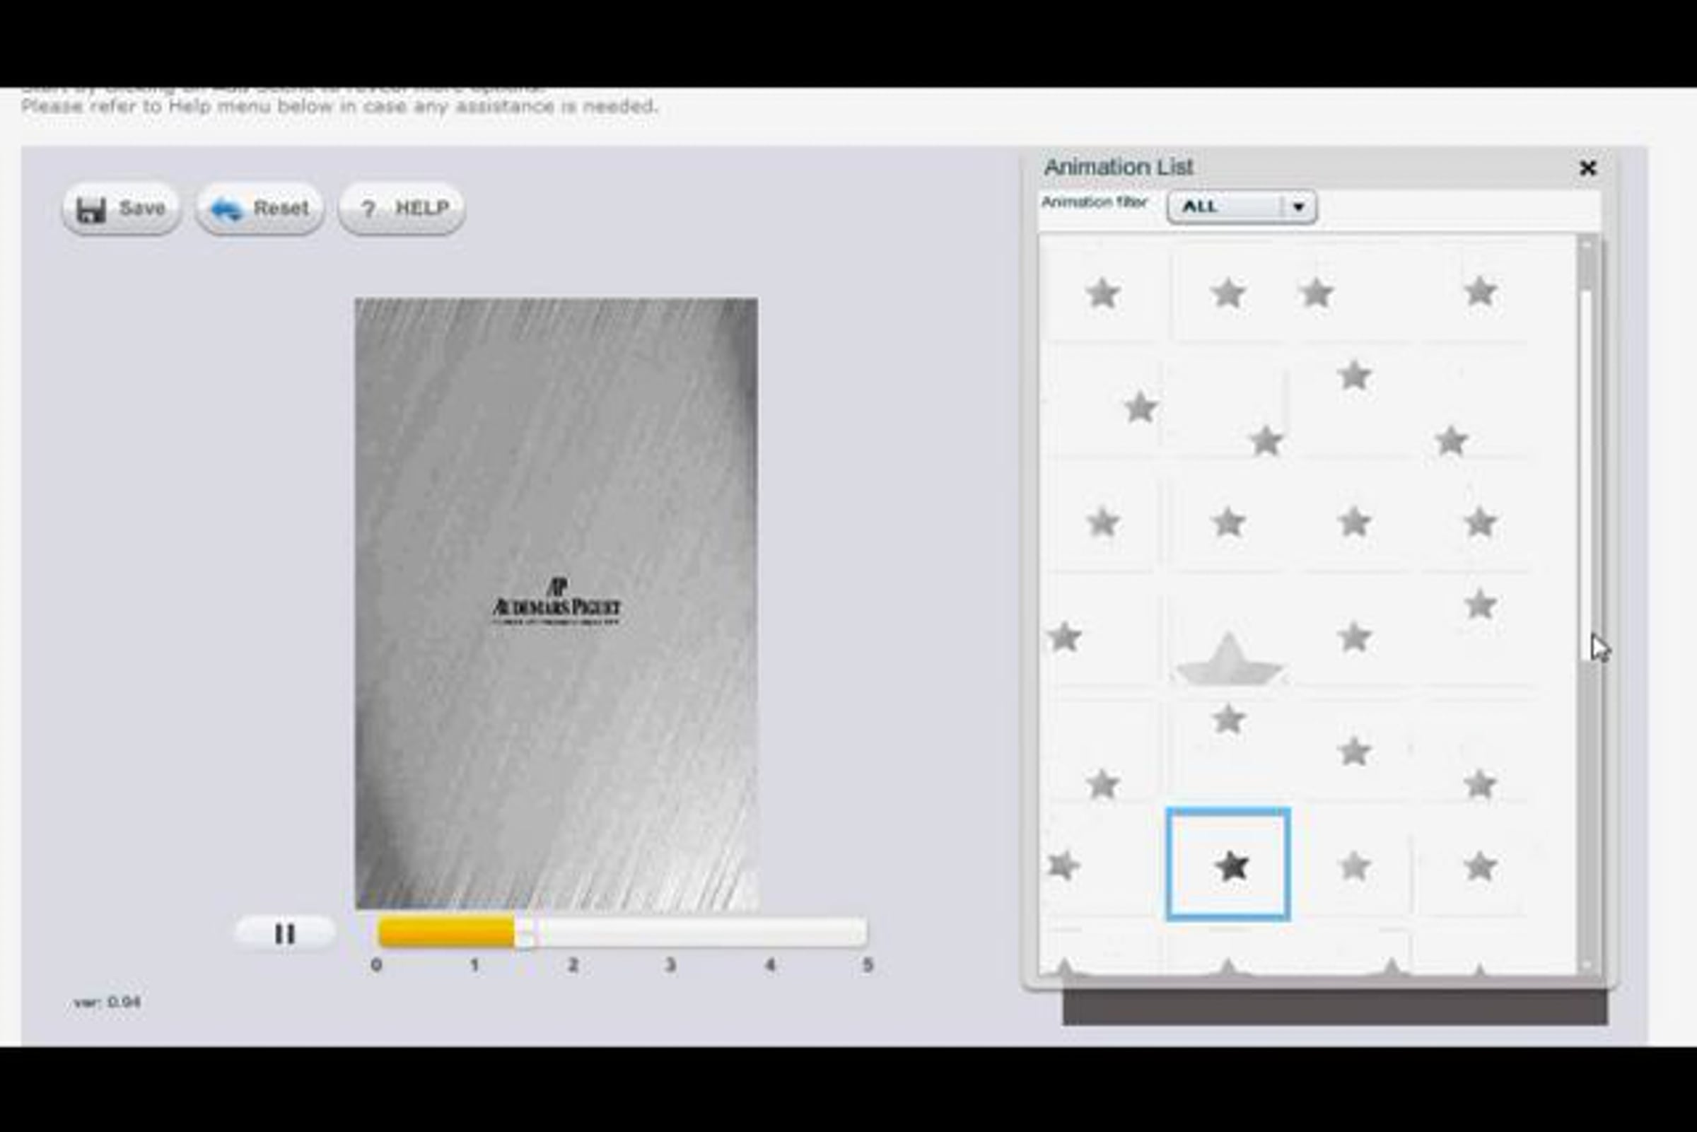Click the "ver: 0.04" version text

[107, 1002]
